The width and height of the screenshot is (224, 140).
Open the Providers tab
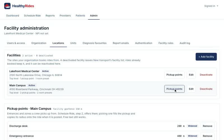coord(65,16)
